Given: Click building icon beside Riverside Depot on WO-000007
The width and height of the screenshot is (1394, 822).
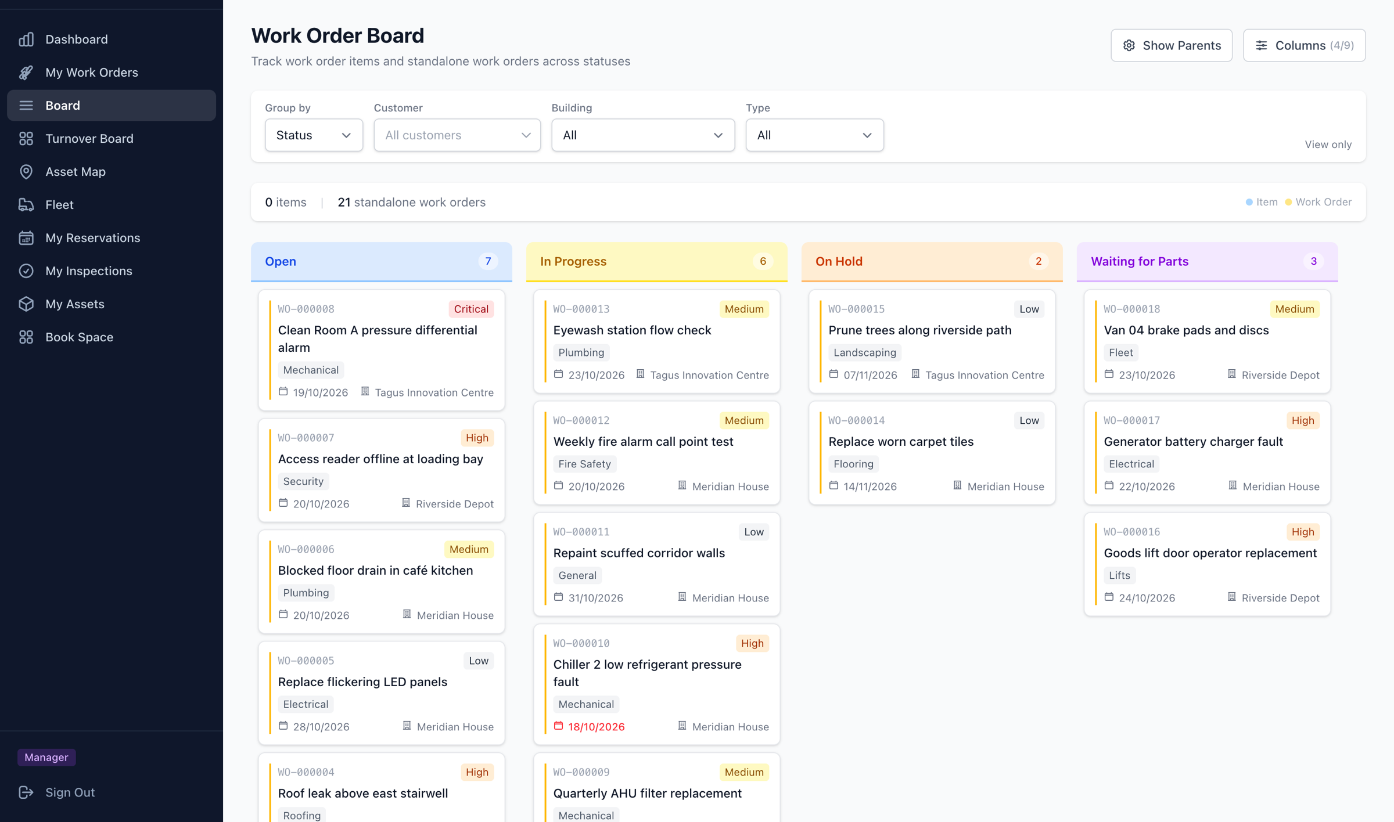Looking at the screenshot, I should pyautogui.click(x=406, y=503).
